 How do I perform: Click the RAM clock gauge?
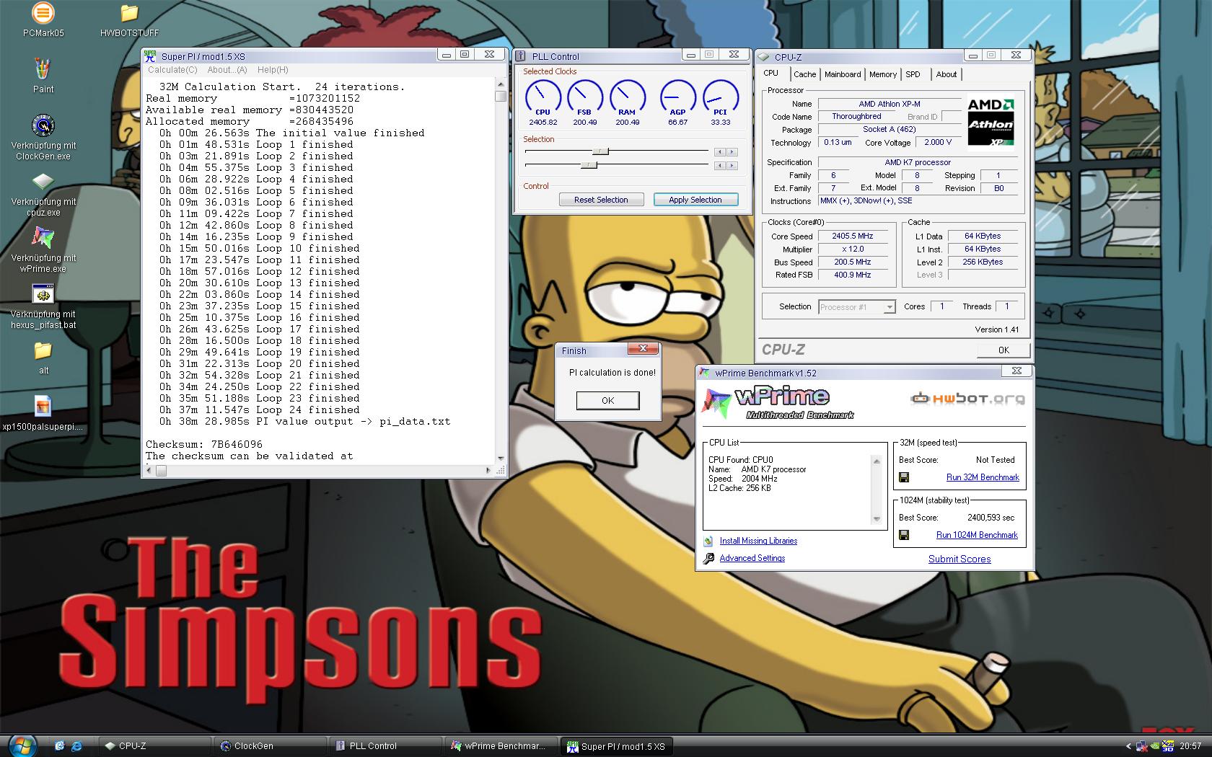click(x=627, y=97)
